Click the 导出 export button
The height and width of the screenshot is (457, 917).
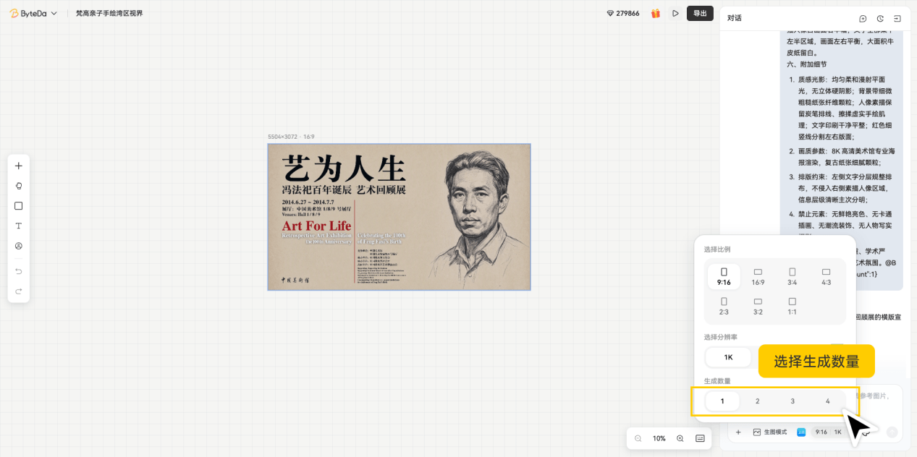click(x=700, y=13)
